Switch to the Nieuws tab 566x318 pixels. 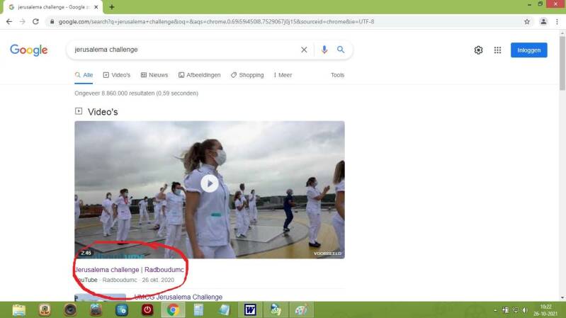coord(154,75)
